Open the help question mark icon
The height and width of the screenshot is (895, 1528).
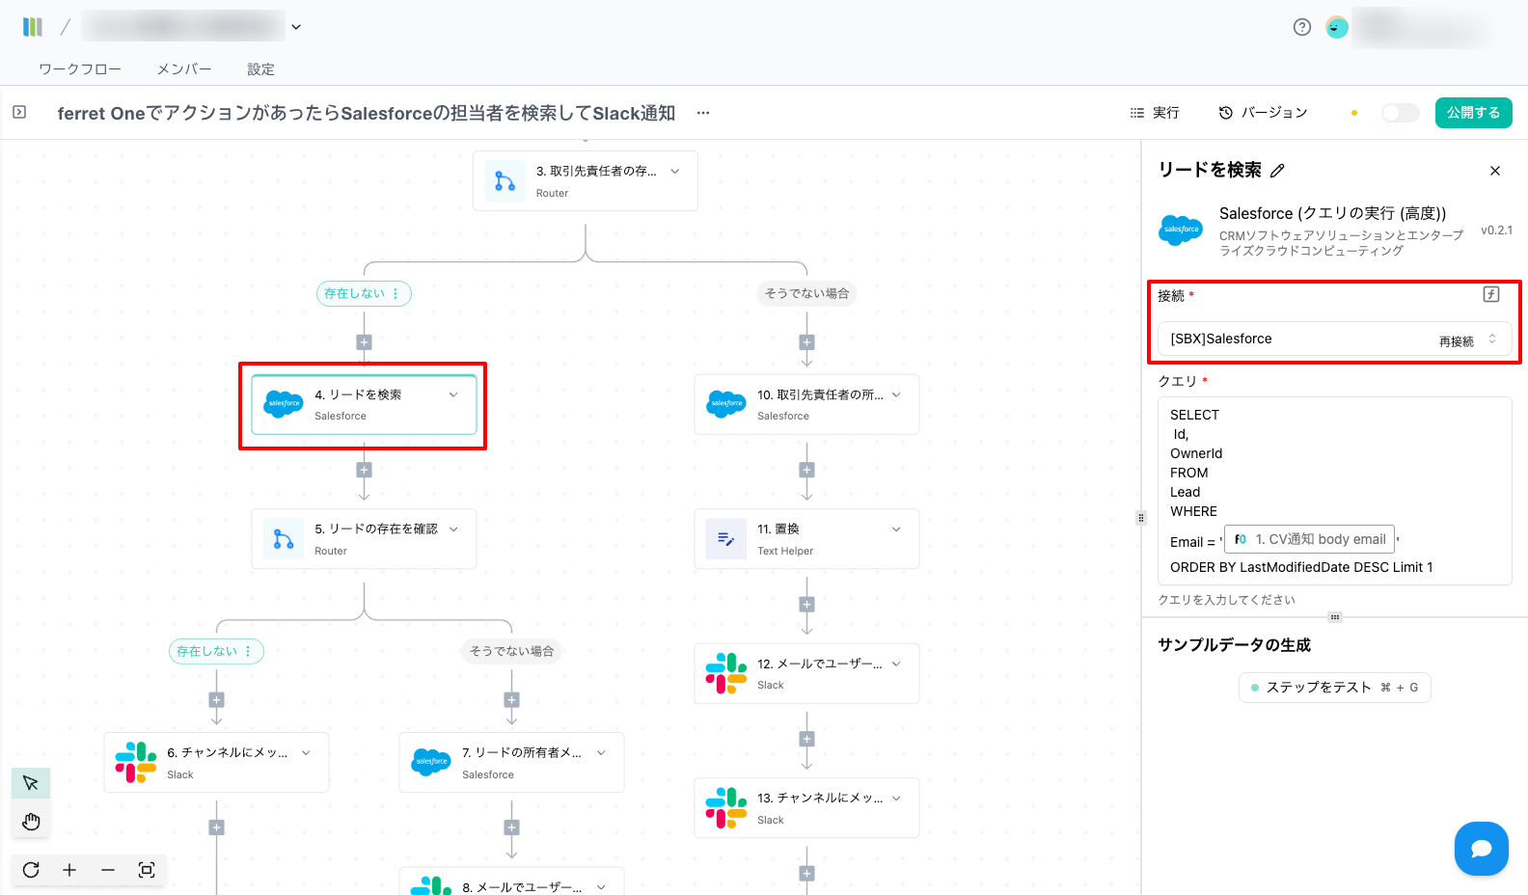click(1302, 27)
